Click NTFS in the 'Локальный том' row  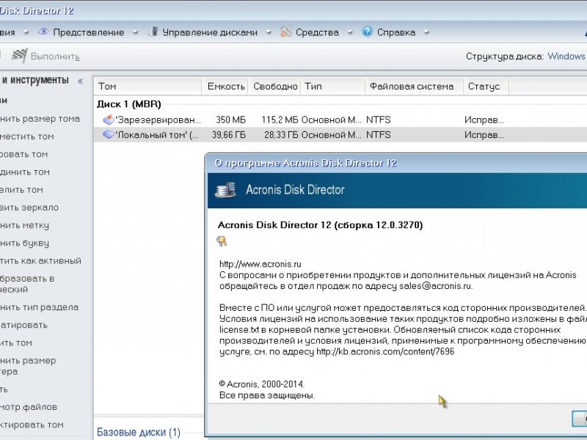click(379, 135)
